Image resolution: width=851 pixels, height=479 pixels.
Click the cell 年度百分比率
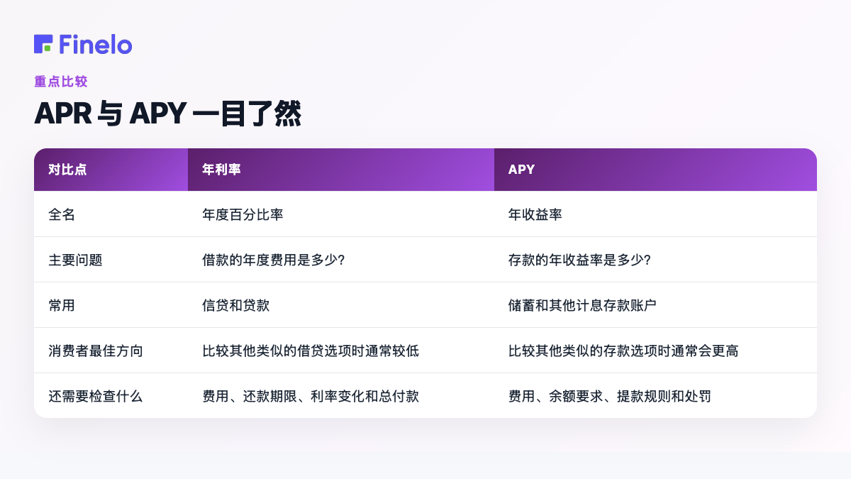[x=243, y=214]
